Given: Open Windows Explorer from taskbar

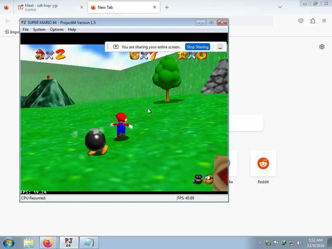Looking at the screenshot, I should click(x=29, y=243).
